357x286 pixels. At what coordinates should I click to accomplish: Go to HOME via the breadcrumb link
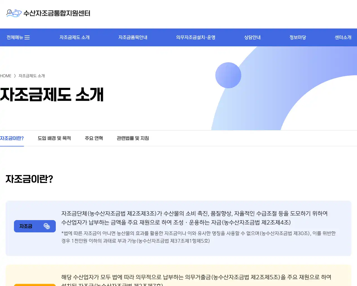[6, 76]
